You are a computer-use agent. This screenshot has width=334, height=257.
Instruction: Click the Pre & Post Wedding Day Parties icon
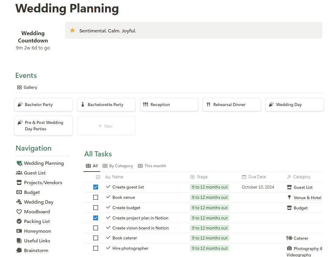(x=20, y=122)
